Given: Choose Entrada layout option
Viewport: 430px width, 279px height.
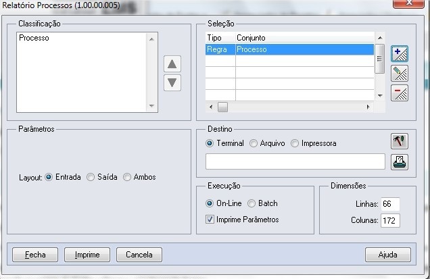Looking at the screenshot, I should coord(49,177).
